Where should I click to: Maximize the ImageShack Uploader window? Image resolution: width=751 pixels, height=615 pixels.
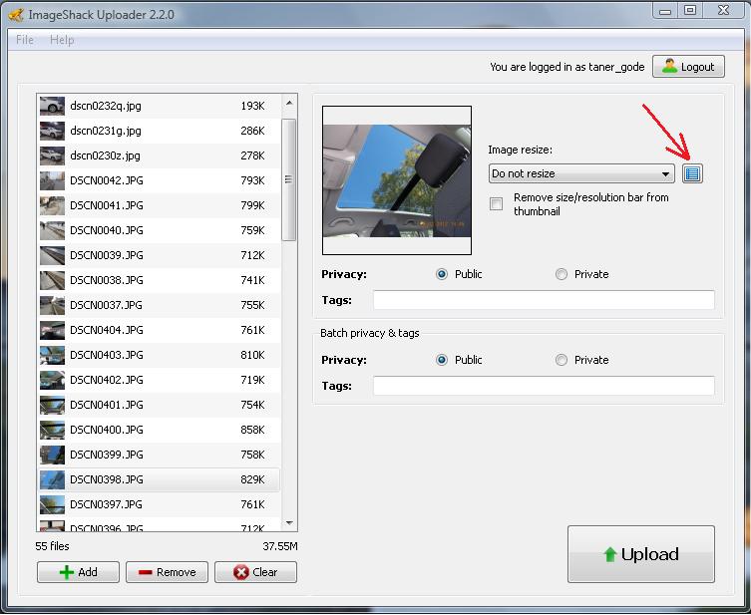click(690, 10)
